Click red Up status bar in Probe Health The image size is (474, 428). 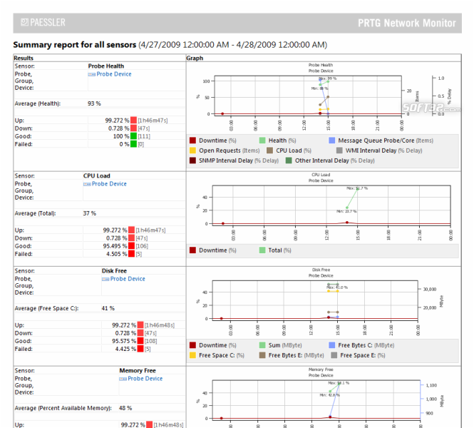(133, 121)
